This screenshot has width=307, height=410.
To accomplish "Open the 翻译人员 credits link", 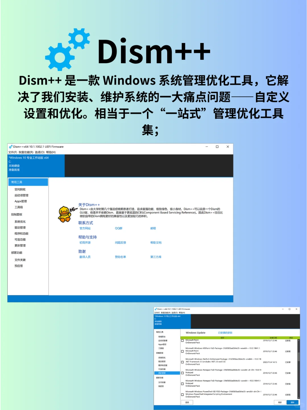I will pos(85,257).
